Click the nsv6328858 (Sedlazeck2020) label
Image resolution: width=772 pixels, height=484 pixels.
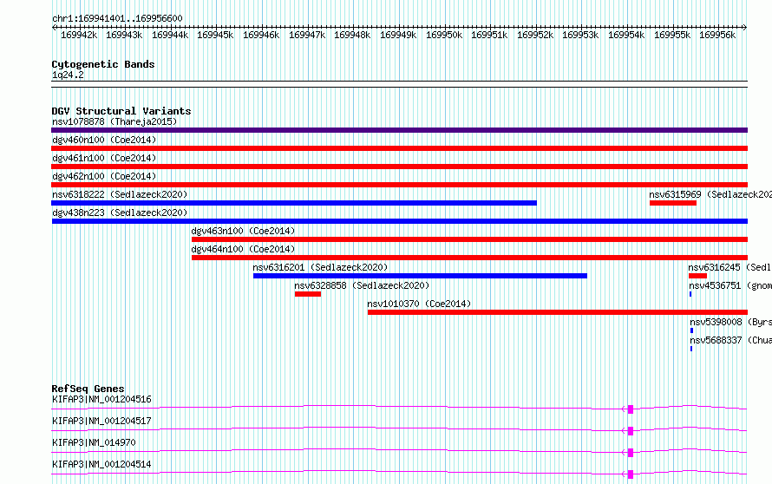coord(362,285)
